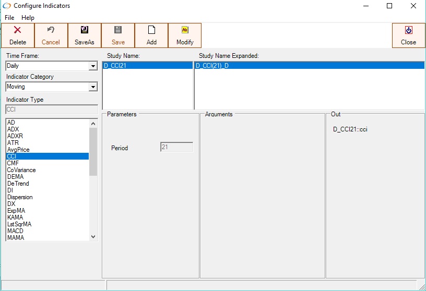This screenshot has height=291, width=426.
Task: Click the SaveAs toolbar icon
Action: 85,30
